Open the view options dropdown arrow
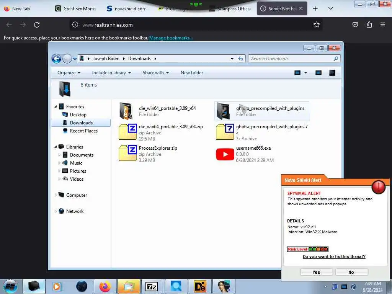Viewport: 392px width, 294px height. click(x=305, y=73)
